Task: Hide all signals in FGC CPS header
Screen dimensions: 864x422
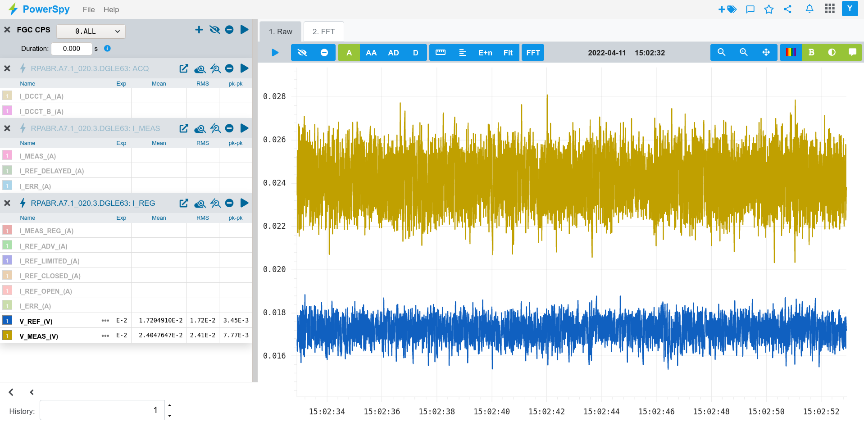Action: click(214, 30)
